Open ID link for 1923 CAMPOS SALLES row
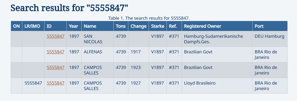Image resolution: width=297 pixels, height=101 pixels. pos(55,67)
